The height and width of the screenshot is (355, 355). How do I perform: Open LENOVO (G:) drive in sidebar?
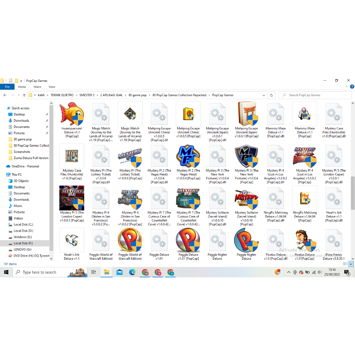(x=23, y=249)
